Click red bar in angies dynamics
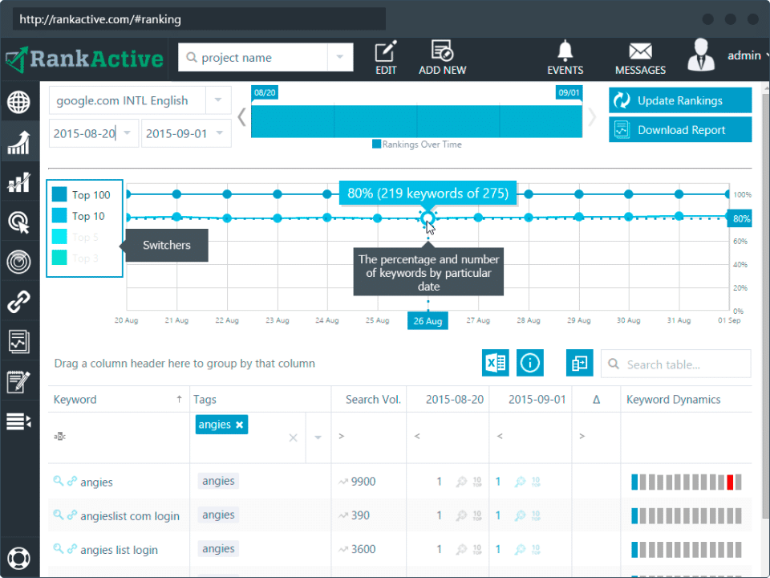Viewport: 770px width, 578px height. point(730,482)
